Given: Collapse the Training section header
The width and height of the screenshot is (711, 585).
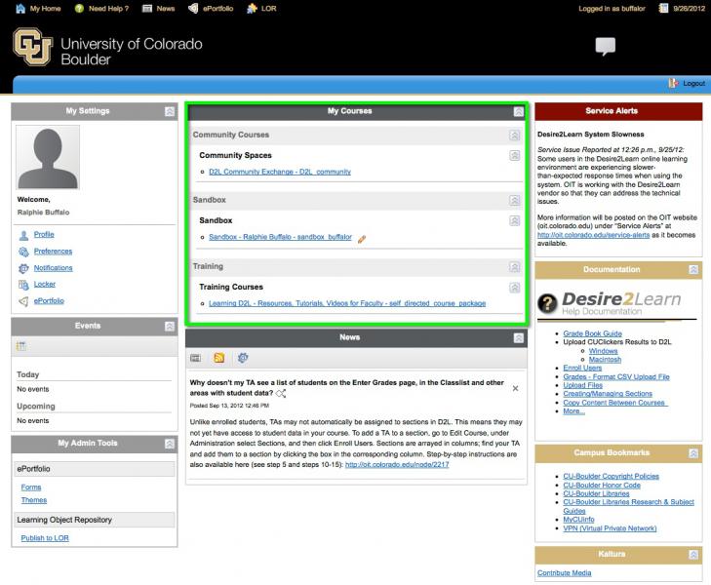Looking at the screenshot, I should pos(515,267).
